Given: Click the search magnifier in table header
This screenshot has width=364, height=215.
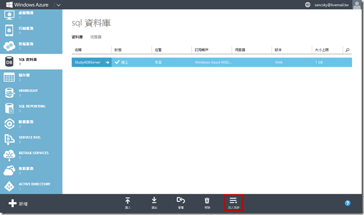Looking at the screenshot, I should coord(347,50).
